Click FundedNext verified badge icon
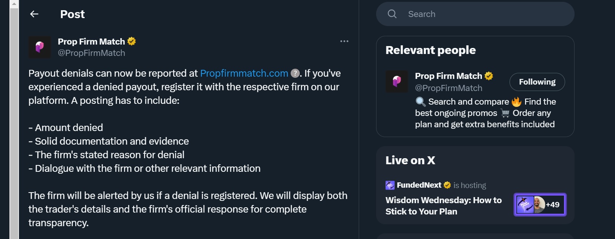This screenshot has width=615, height=239. [447, 185]
